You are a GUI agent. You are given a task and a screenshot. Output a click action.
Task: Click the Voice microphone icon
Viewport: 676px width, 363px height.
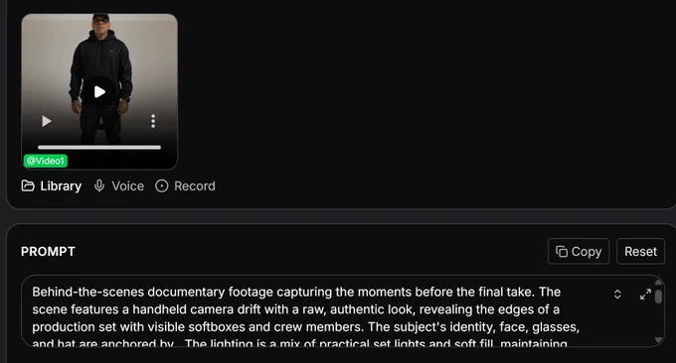pos(99,185)
